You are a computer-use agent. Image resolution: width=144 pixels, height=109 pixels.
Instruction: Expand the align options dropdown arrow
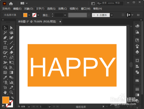132,15
